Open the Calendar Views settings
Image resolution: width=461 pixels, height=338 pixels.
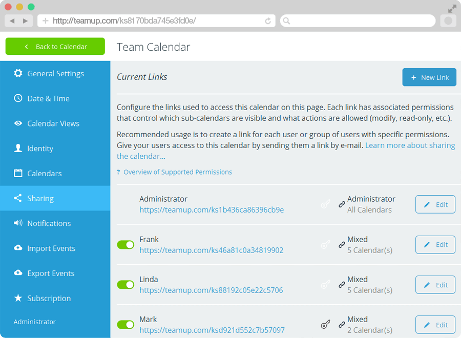(x=53, y=123)
